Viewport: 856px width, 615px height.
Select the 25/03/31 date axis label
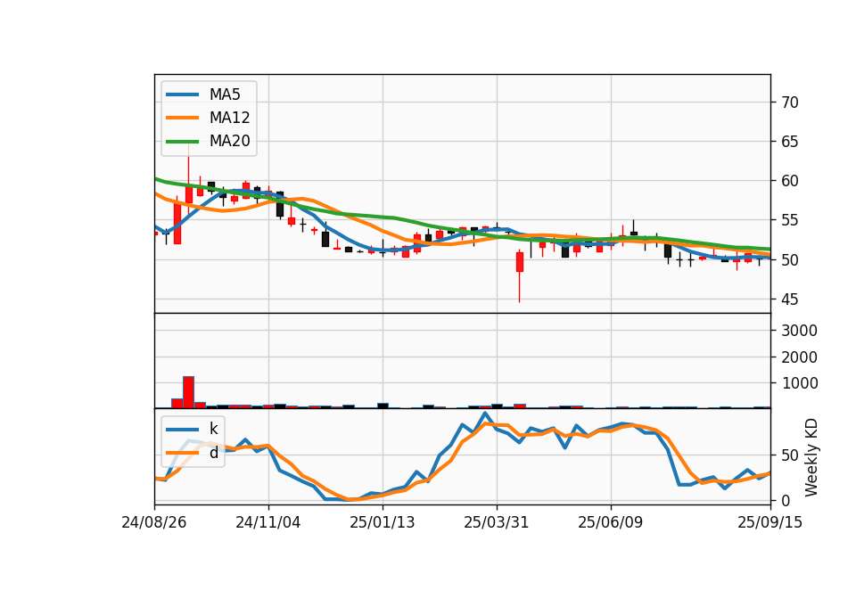click(x=497, y=522)
